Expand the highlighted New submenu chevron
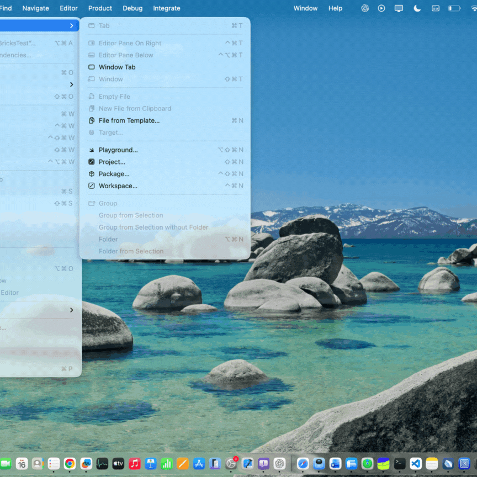Viewport: 477px width, 477px height. [x=71, y=25]
